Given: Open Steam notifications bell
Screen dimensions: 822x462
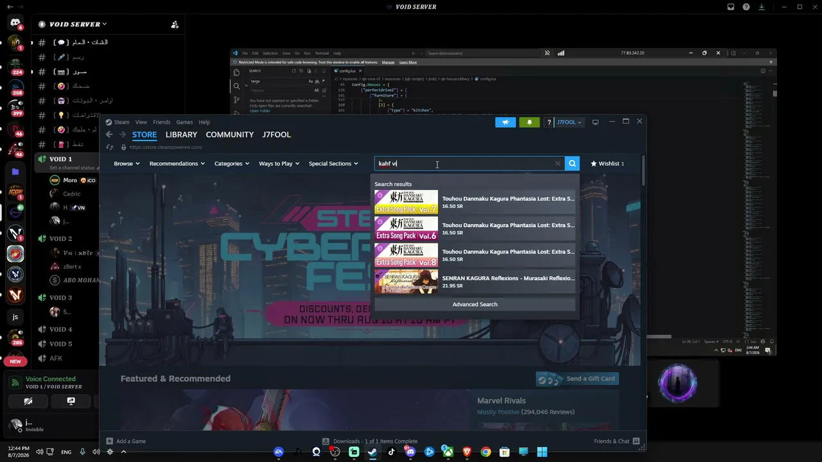Looking at the screenshot, I should (x=529, y=122).
